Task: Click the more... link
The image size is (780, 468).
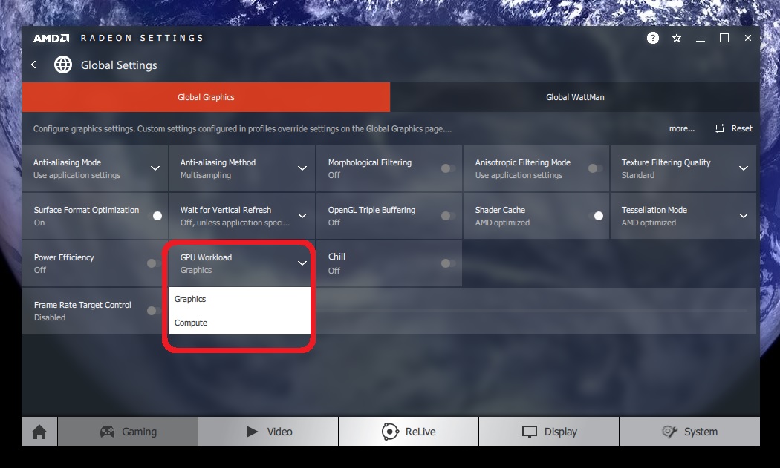Action: click(681, 128)
